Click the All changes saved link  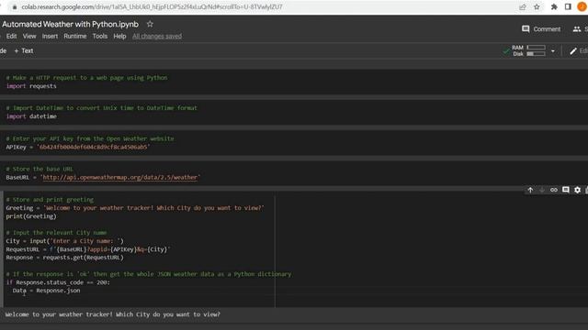tap(157, 37)
